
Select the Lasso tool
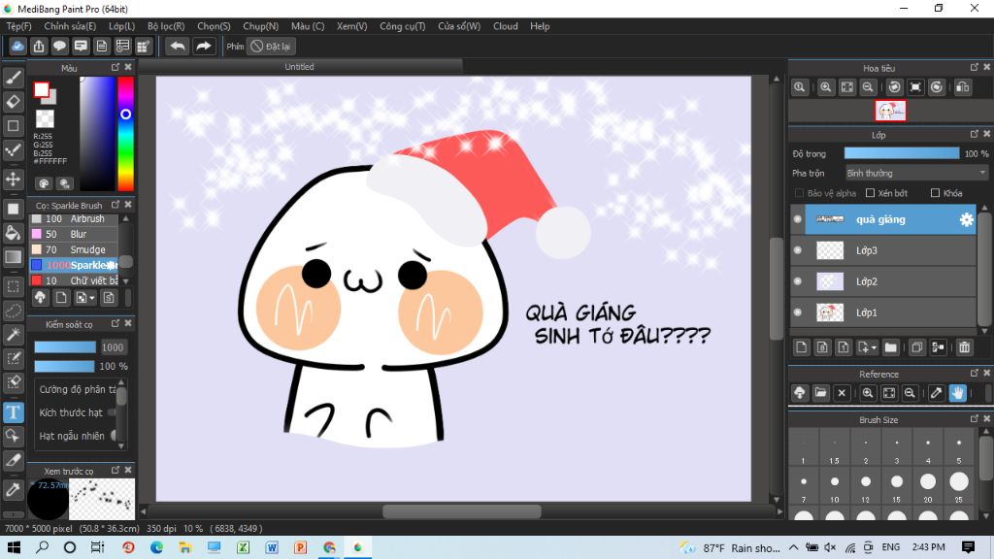coord(14,311)
